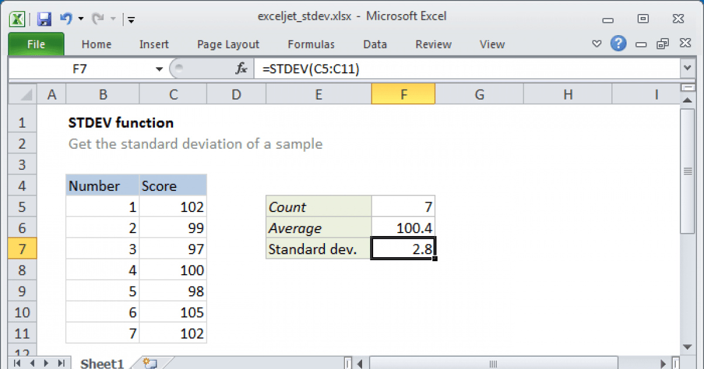This screenshot has width=704, height=369.
Task: Click the Help question mark icon
Action: (x=619, y=43)
